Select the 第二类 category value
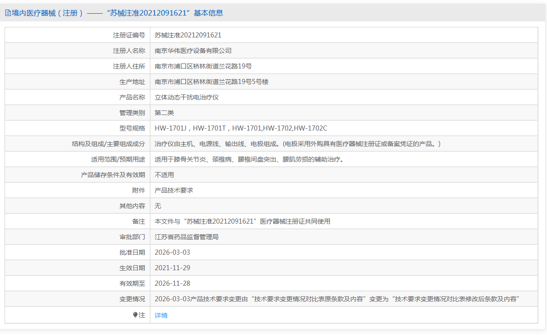 click(165, 113)
